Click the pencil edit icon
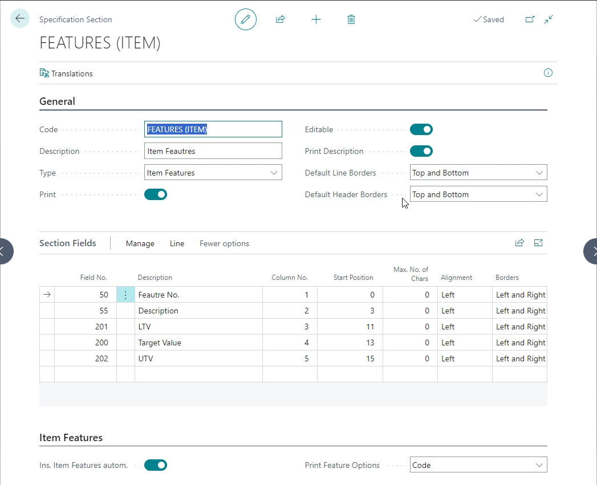This screenshot has width=597, height=485. (246, 19)
